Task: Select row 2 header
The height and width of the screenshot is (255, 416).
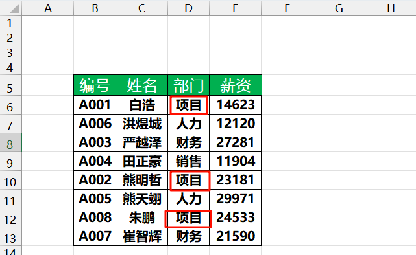Action: pos(10,38)
